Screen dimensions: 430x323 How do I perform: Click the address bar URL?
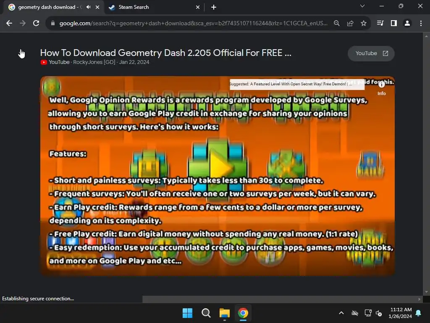coord(193,24)
